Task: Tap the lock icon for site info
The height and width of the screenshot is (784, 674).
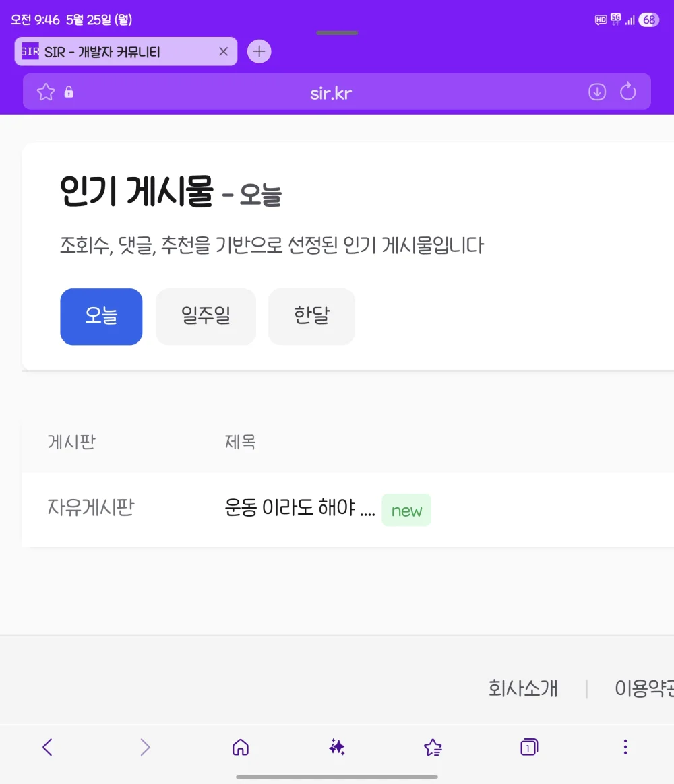Action: [69, 92]
